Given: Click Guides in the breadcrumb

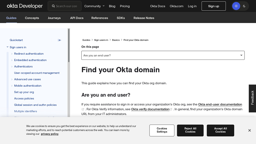Looking at the screenshot, I should pyautogui.click(x=86, y=40).
